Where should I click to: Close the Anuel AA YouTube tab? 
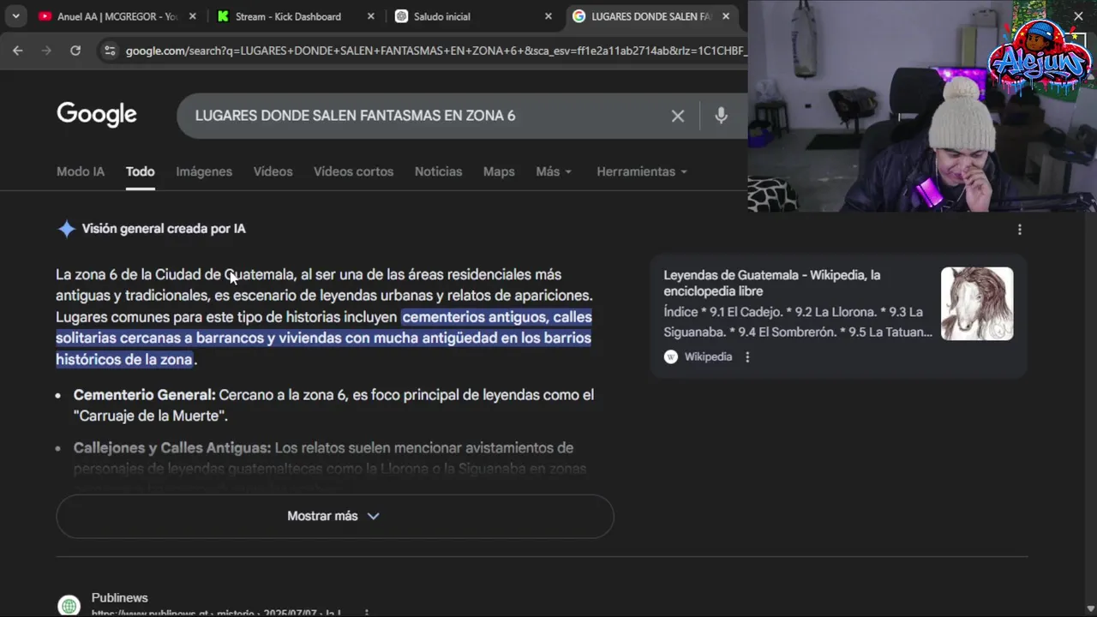click(x=193, y=16)
